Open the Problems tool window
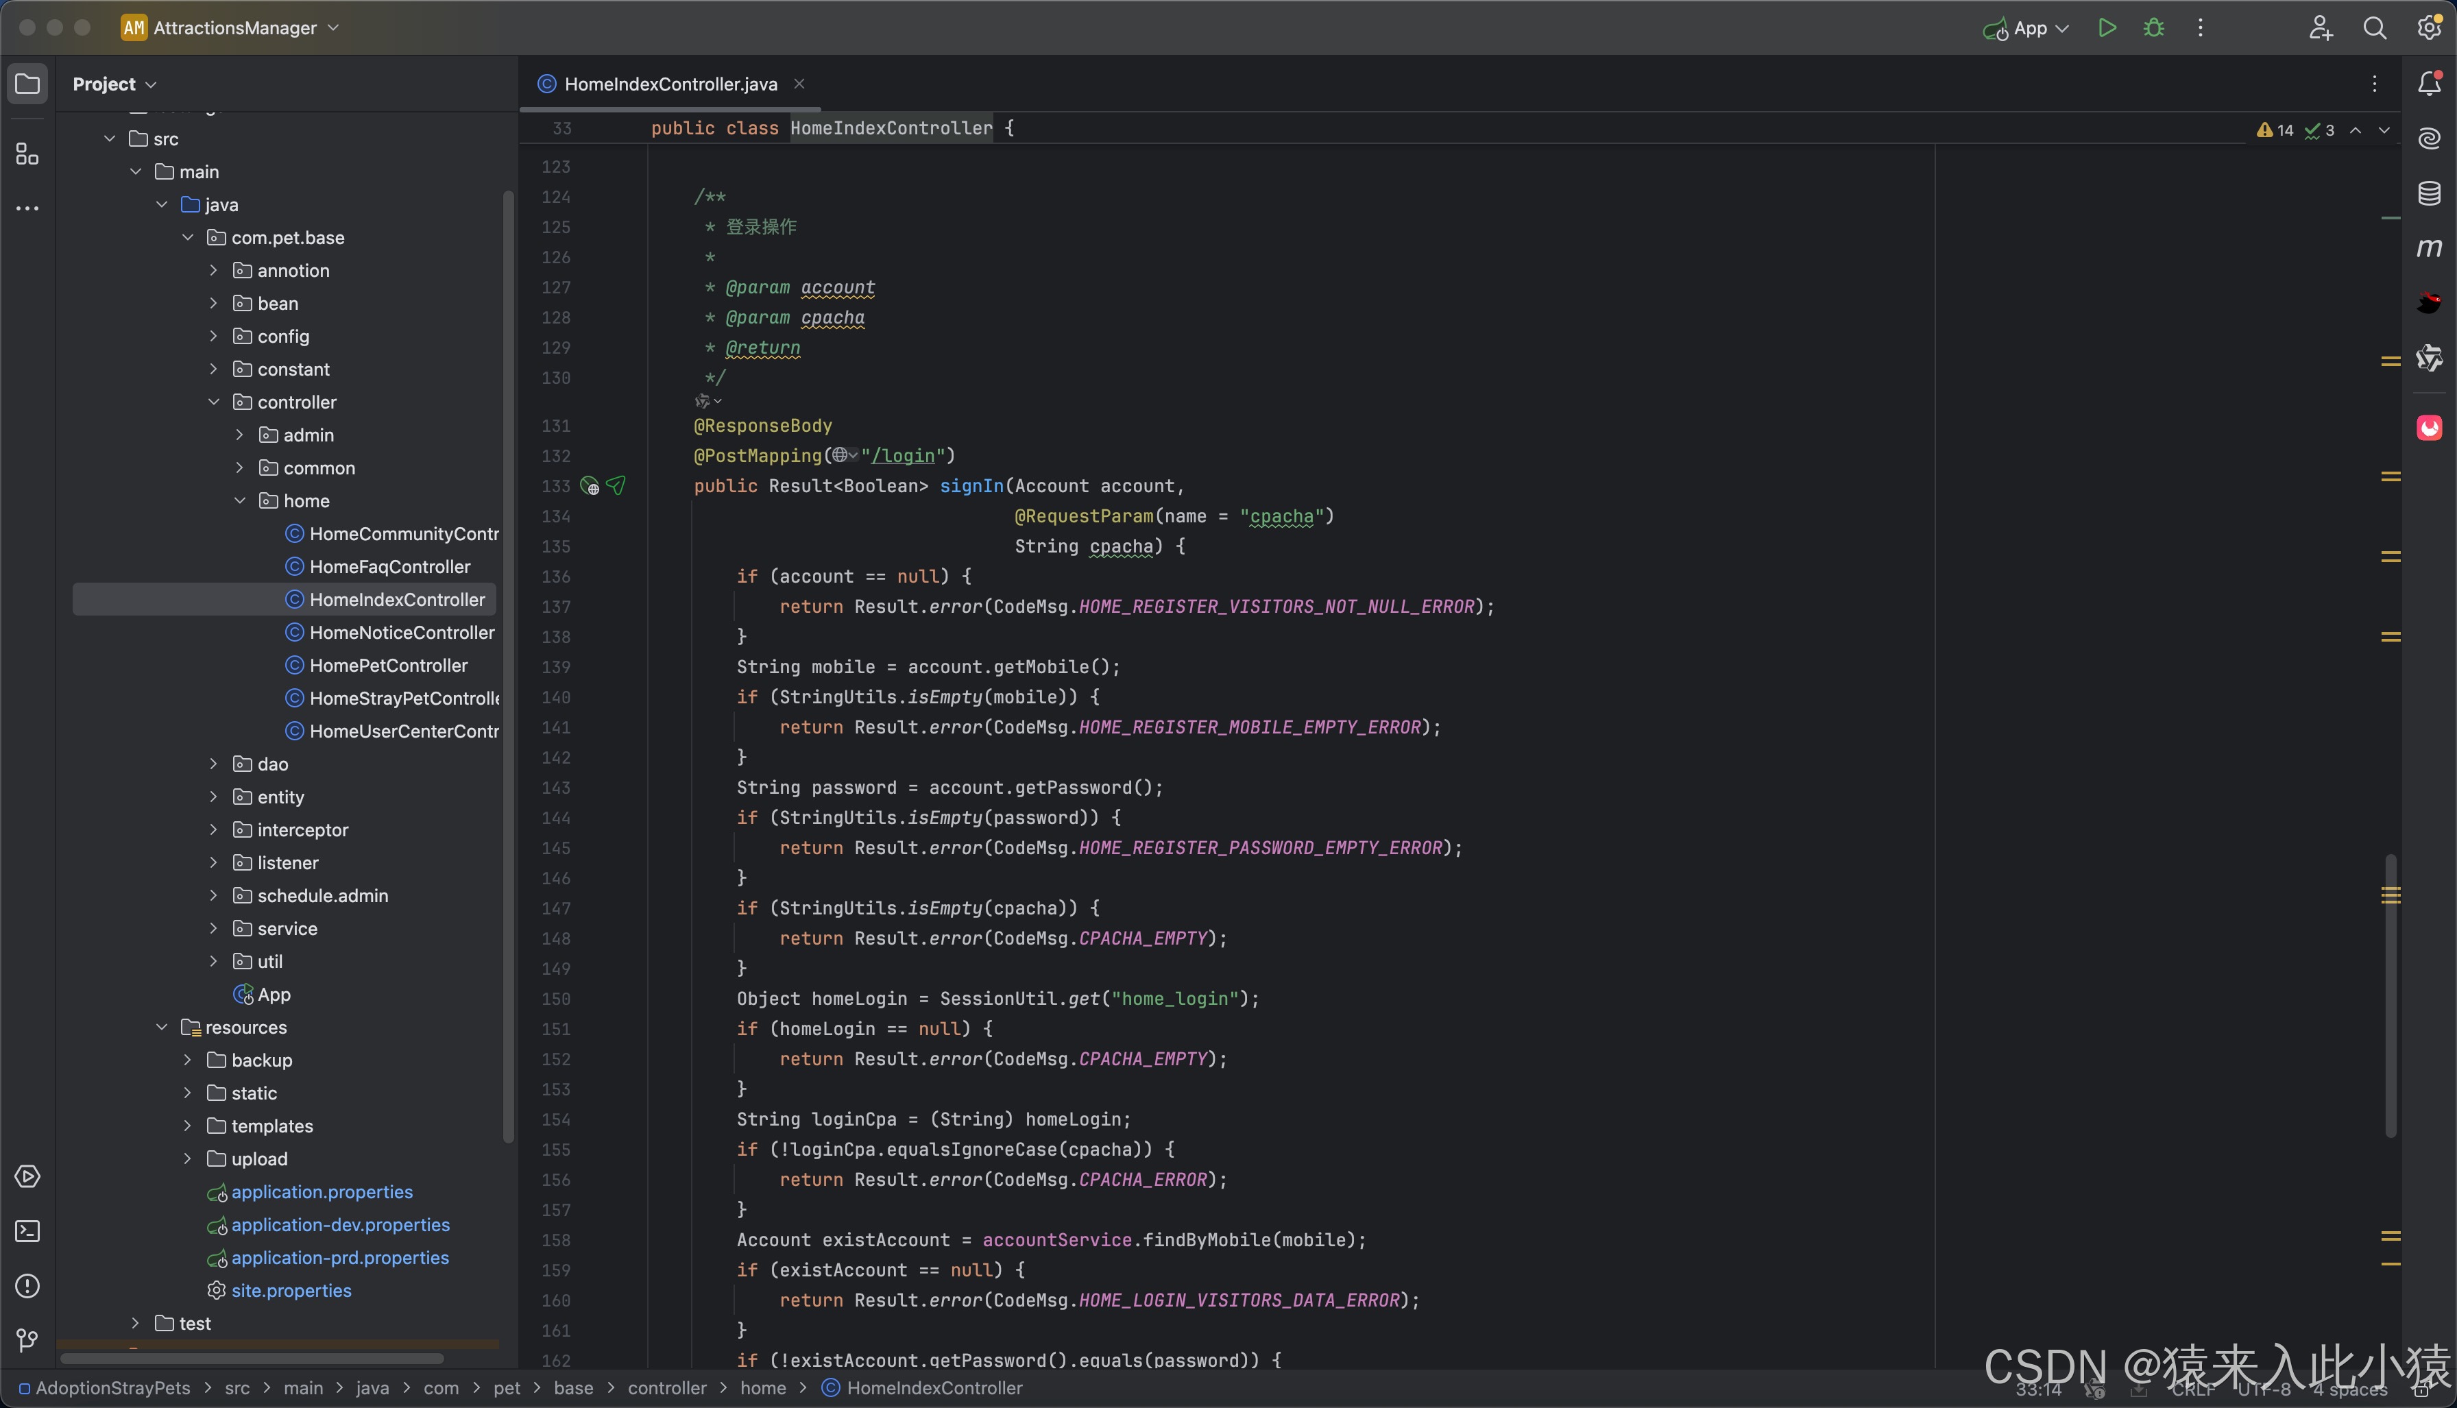 point(27,1286)
